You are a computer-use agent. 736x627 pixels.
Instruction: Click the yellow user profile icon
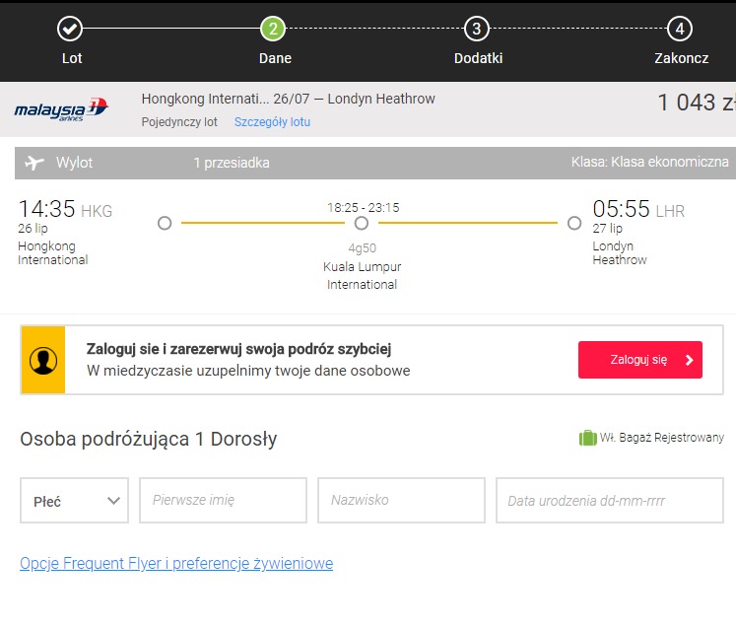click(43, 360)
